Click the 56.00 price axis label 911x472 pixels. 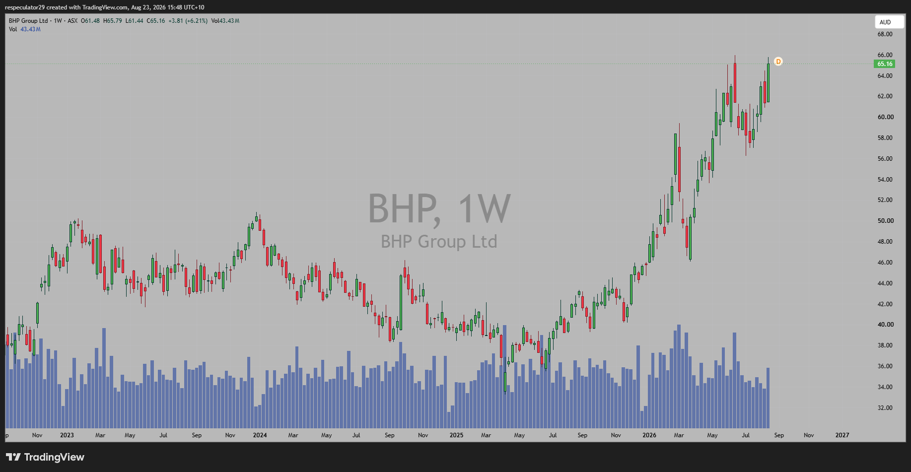pos(885,159)
